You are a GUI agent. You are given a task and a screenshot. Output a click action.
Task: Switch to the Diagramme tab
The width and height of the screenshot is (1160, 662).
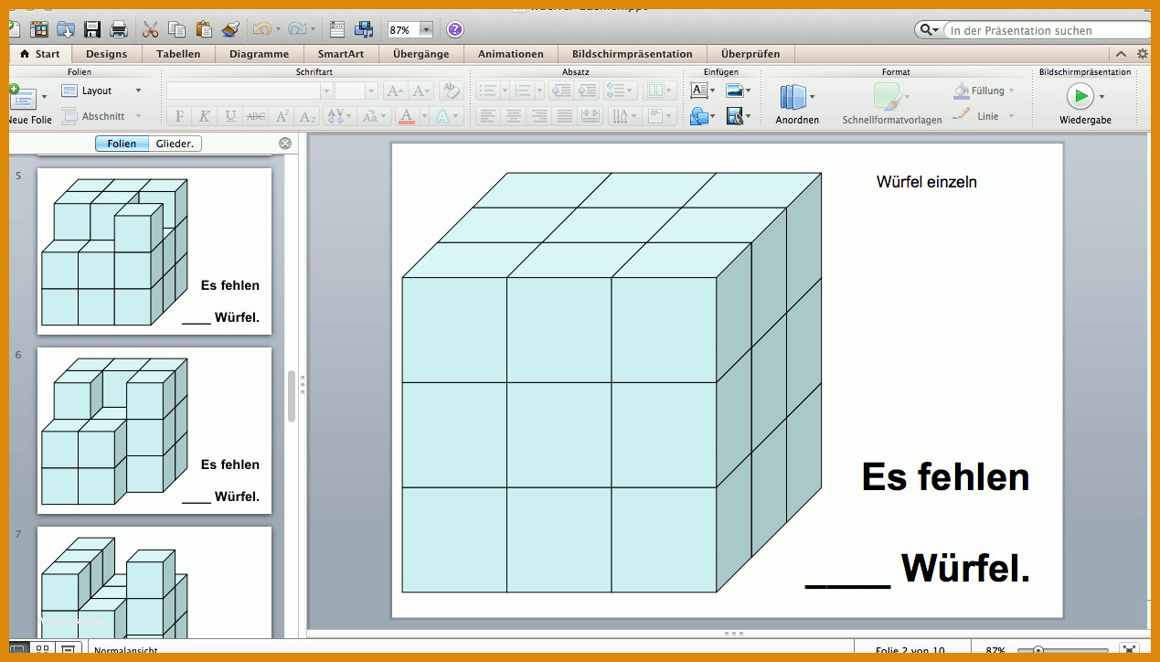tap(259, 54)
